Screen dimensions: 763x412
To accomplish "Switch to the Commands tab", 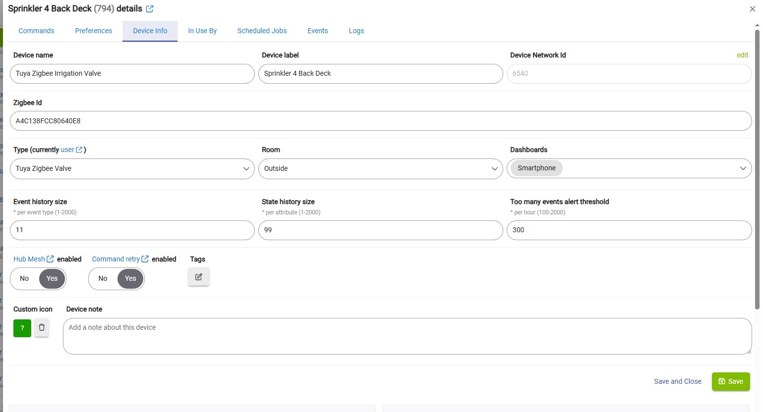I will [x=36, y=31].
